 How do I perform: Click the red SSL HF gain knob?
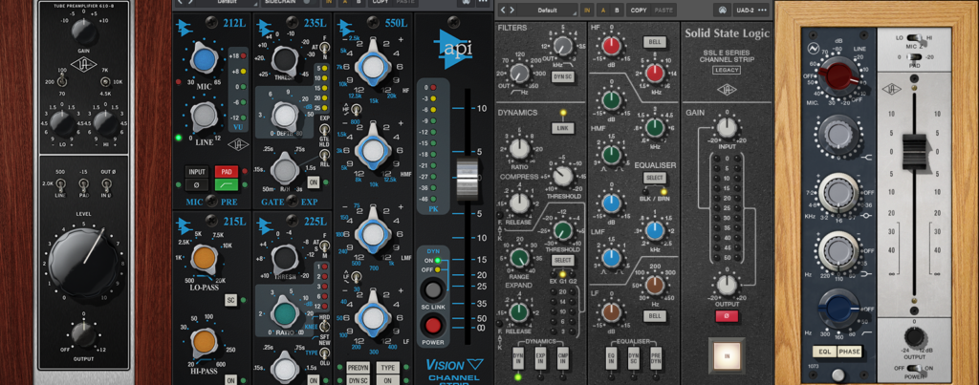611,46
